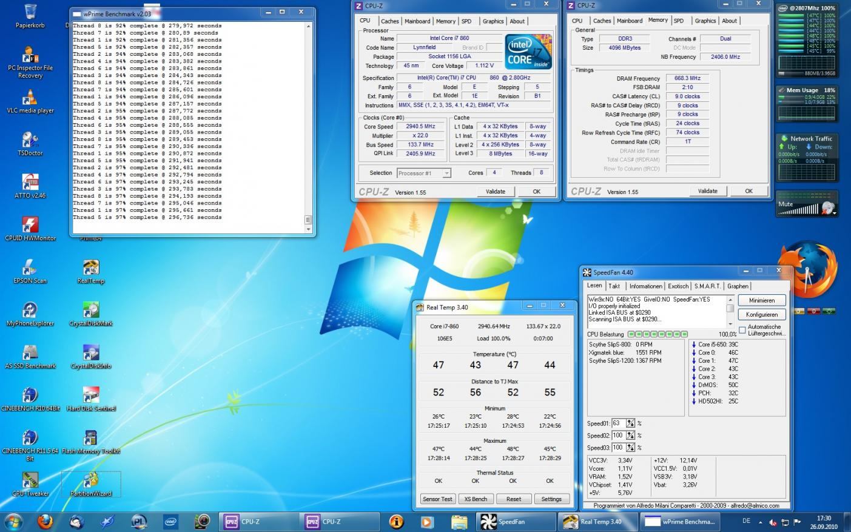Open CINEBENCH R10 64Bit desktop icon
The height and width of the screenshot is (532, 851).
30,399
